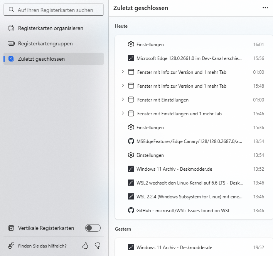Expand Fenster mit Einstellungen und 1 mehr Tab
The height and width of the screenshot is (256, 273).
tap(123, 113)
